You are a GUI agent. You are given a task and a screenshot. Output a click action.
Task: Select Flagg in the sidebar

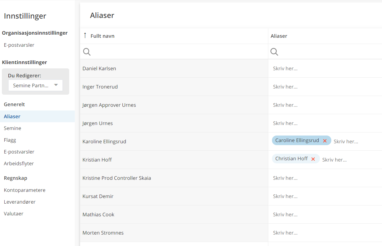(x=10, y=140)
